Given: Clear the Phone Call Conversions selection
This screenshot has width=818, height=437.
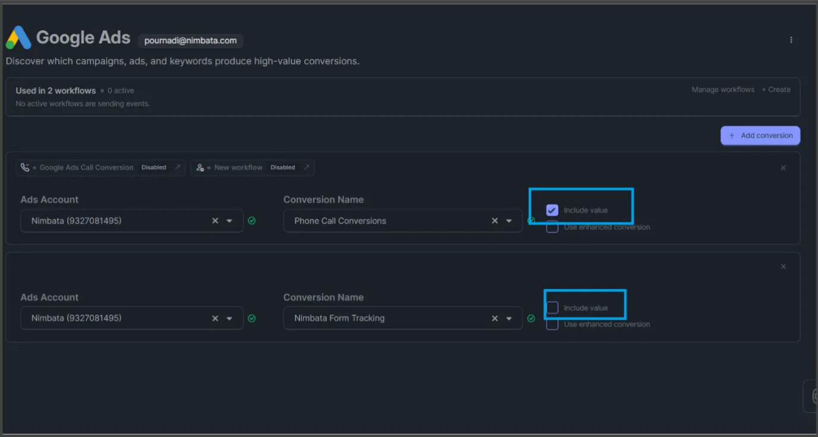Looking at the screenshot, I should tap(494, 221).
